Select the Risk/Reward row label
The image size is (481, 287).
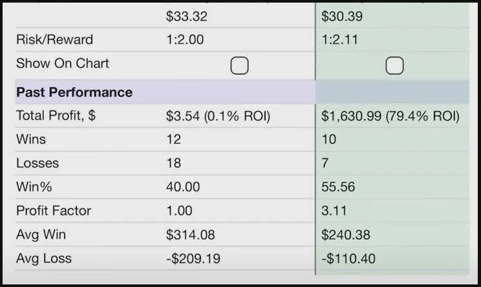(54, 39)
